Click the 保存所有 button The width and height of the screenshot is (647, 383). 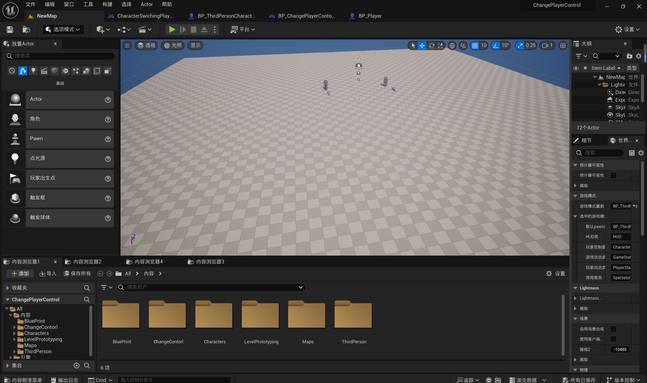click(x=77, y=274)
